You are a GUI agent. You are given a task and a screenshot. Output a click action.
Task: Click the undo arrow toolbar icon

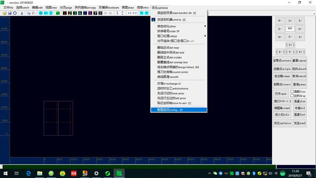coord(34,13)
